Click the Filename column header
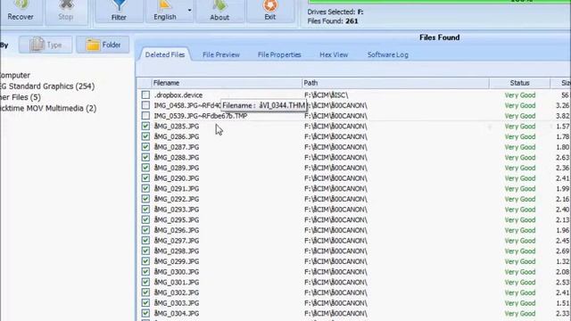The width and height of the screenshot is (571, 321). [227, 83]
